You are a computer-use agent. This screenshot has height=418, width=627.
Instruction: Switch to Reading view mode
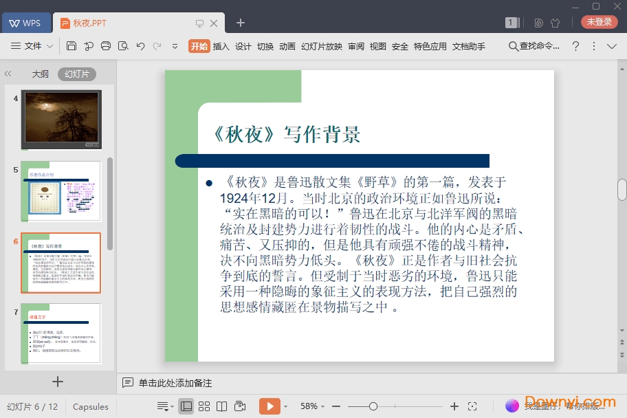click(221, 406)
